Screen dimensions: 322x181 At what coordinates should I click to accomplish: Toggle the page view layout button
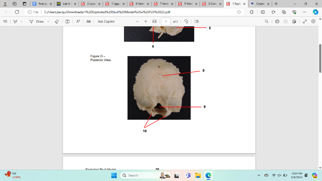click(196, 22)
